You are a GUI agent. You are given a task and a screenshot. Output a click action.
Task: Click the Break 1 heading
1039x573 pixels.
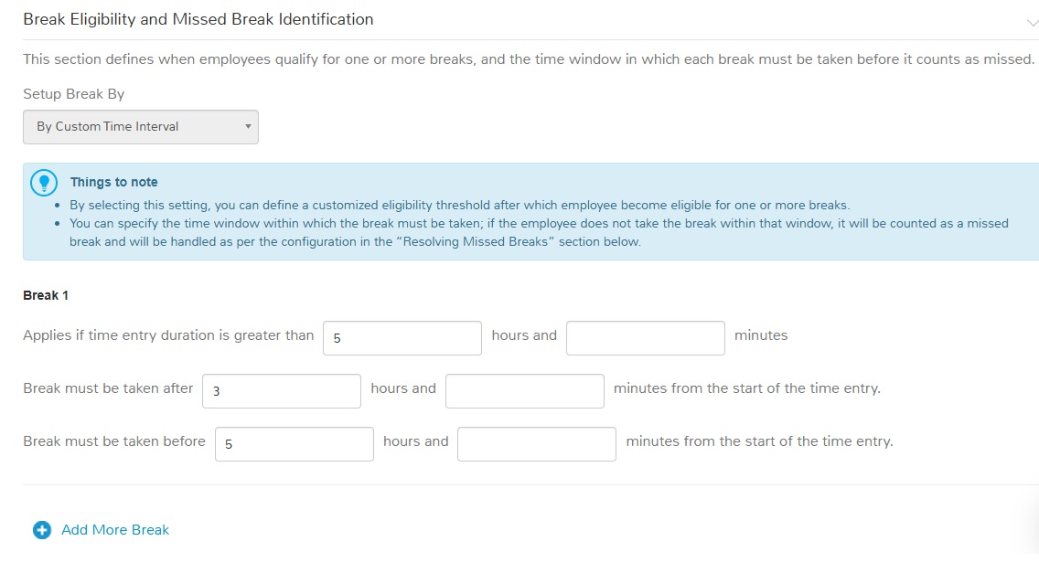(46, 295)
